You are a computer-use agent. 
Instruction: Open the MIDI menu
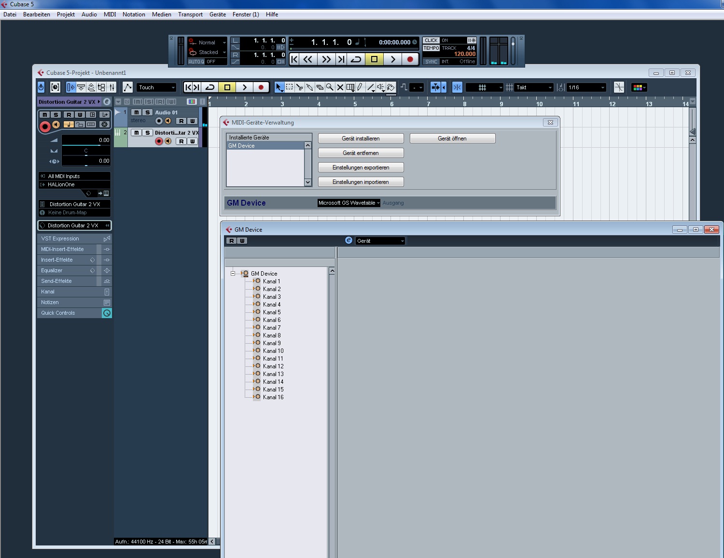[x=110, y=14]
